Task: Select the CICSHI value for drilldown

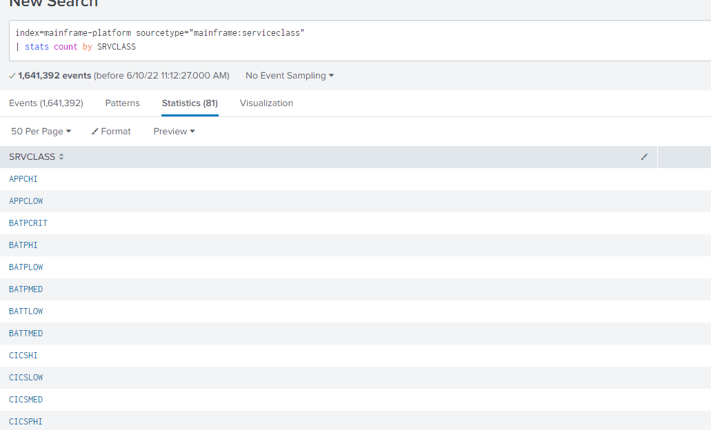Action: (x=23, y=355)
